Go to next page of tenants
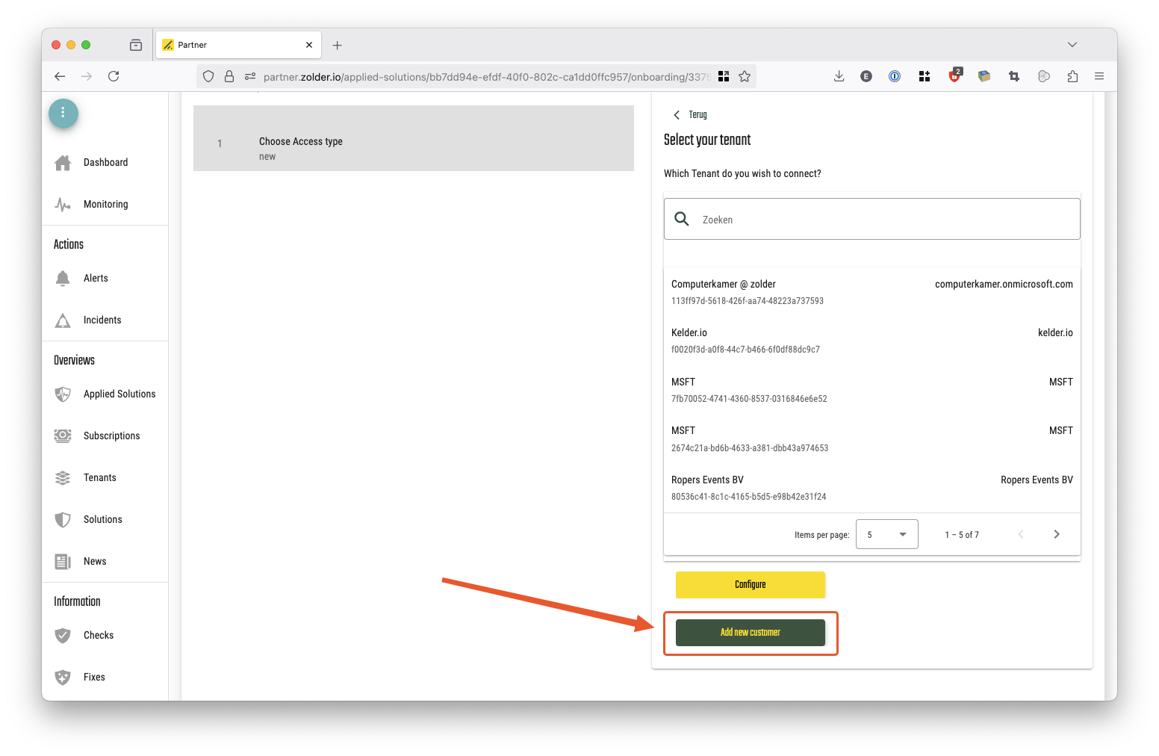1159x756 pixels. click(x=1056, y=534)
